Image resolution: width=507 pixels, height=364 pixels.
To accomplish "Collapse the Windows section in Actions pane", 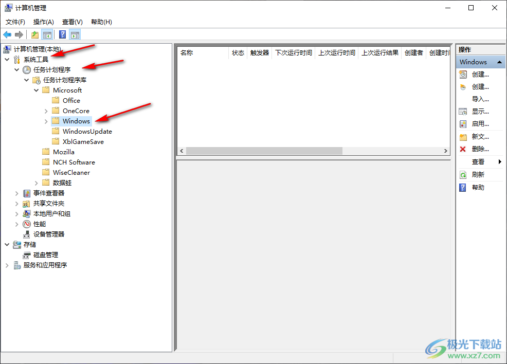I will tap(500, 62).
